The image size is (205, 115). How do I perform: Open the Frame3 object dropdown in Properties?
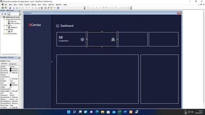[x=19, y=61]
